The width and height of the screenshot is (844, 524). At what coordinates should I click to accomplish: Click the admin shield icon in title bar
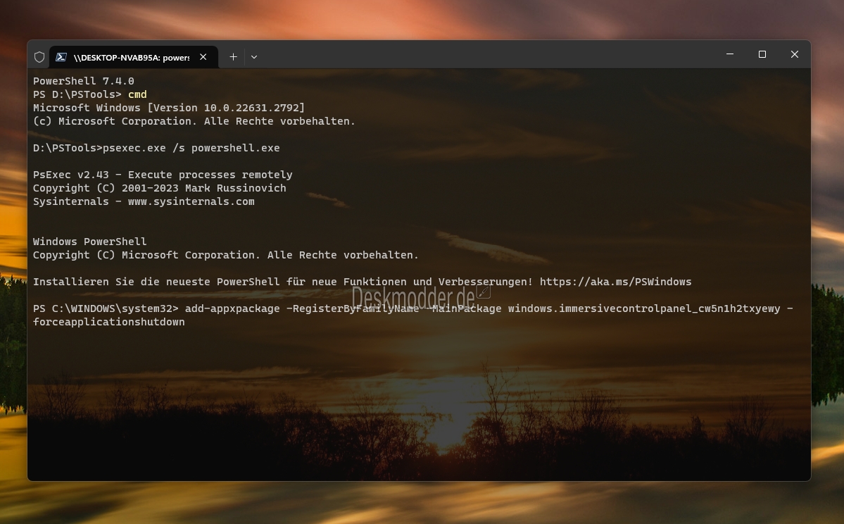coord(39,57)
